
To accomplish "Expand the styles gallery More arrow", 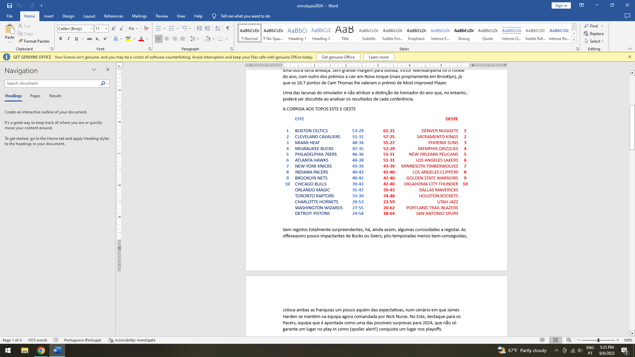I will click(574, 40).
